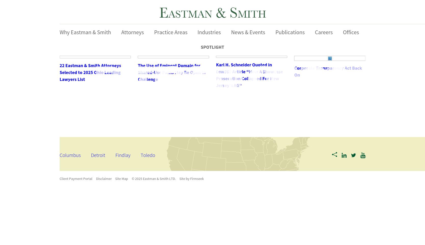Open the YouTube icon
Screen dimensions: 425x245
363,155
